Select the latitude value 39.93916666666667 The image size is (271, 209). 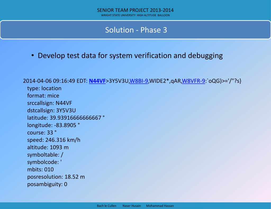pos(75,118)
